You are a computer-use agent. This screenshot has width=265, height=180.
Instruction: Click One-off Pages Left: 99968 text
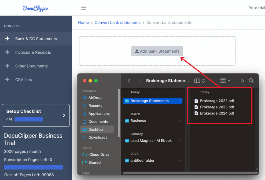click(29, 175)
